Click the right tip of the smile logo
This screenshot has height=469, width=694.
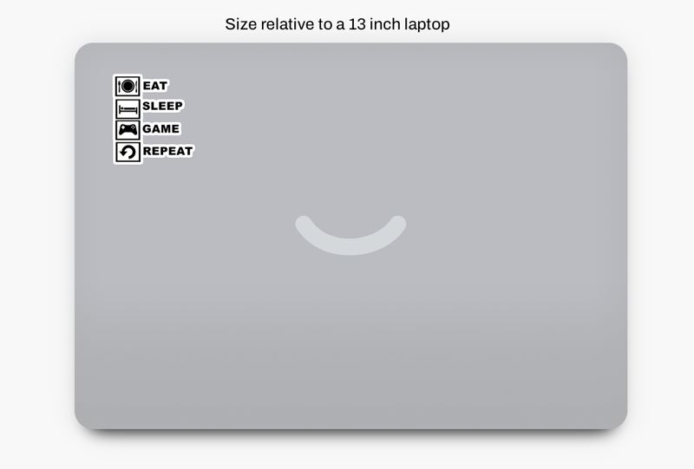(x=398, y=222)
